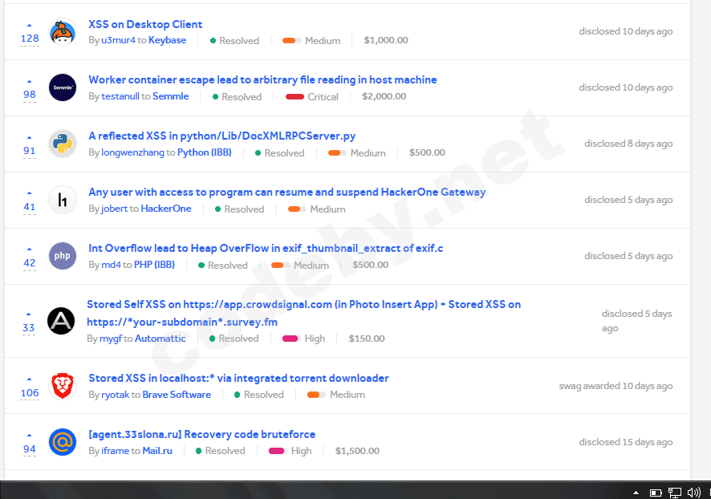Go to the Automattic program link
Image resolution: width=711 pixels, height=499 pixels.
click(x=160, y=339)
